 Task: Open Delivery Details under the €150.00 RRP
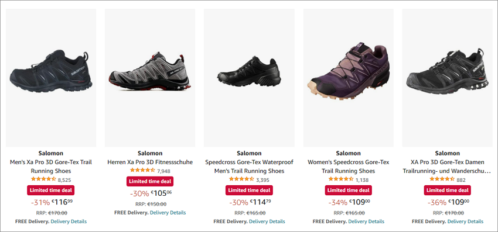[168, 212]
